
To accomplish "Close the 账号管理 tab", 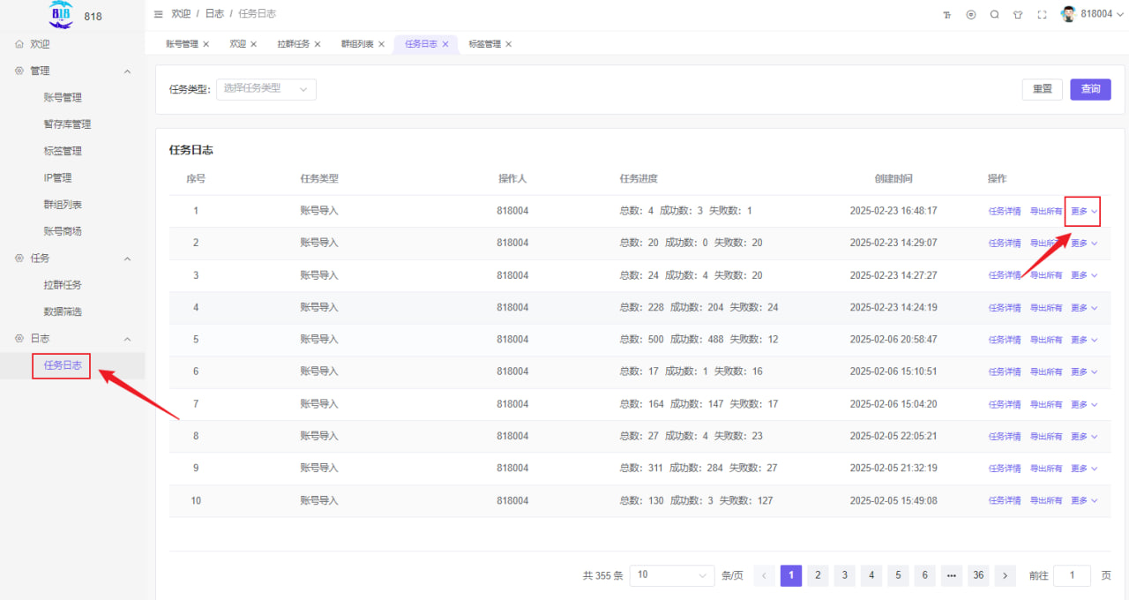I will tap(206, 44).
